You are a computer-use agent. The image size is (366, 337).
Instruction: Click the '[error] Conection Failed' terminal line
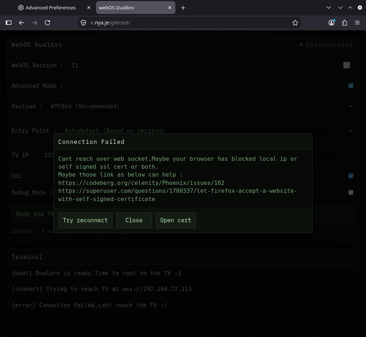tap(90, 305)
